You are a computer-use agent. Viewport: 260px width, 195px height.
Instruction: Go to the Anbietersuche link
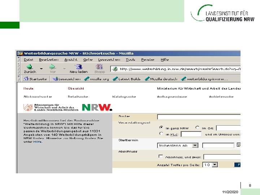(x=221, y=96)
